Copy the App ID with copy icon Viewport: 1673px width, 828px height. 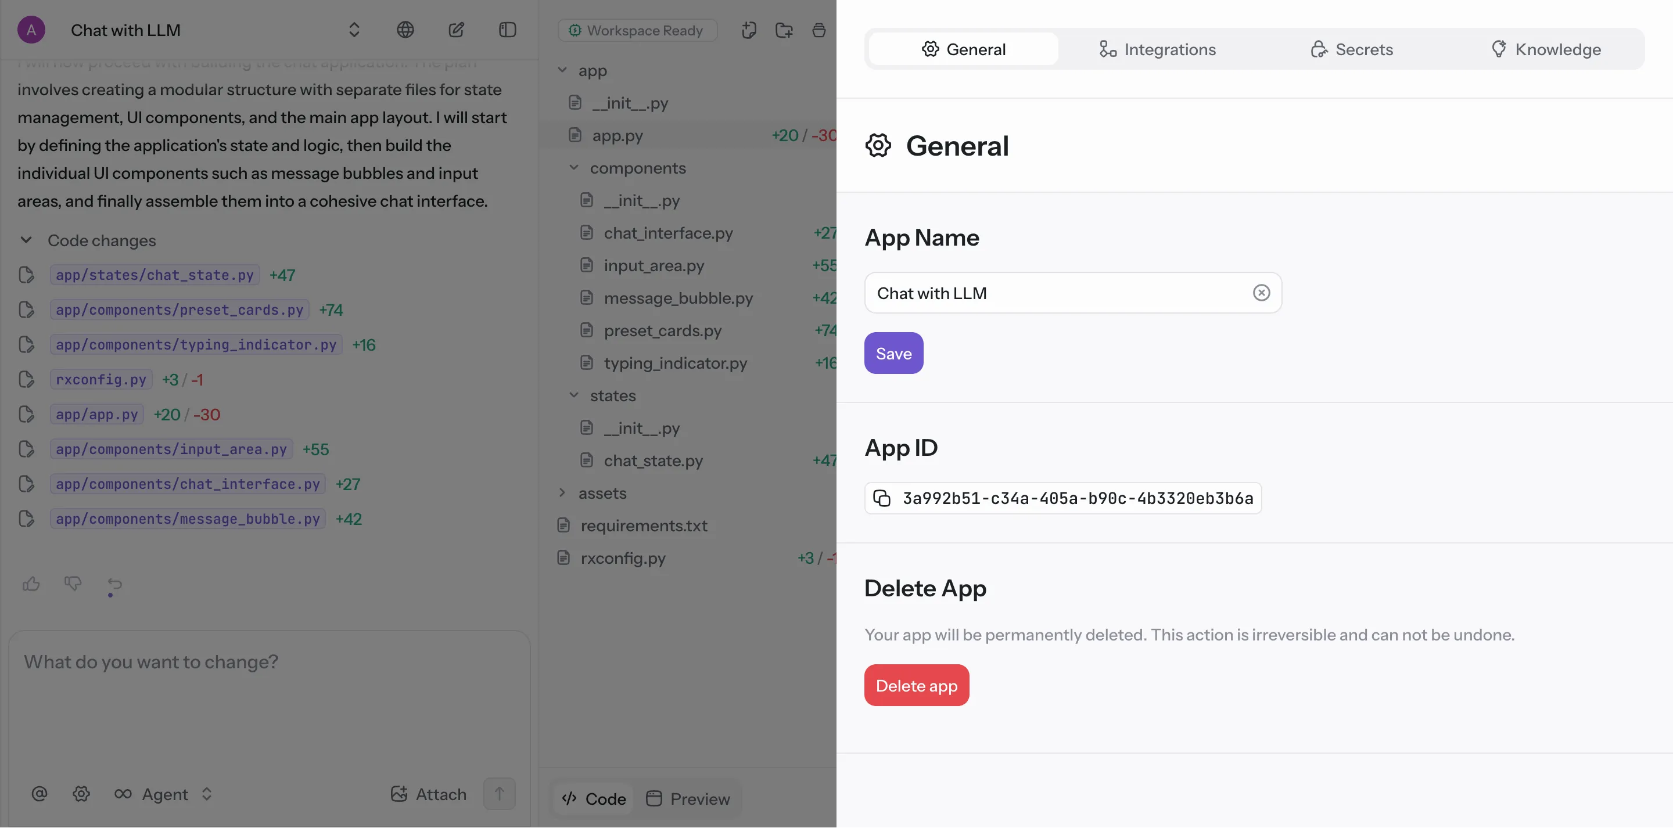tap(881, 498)
